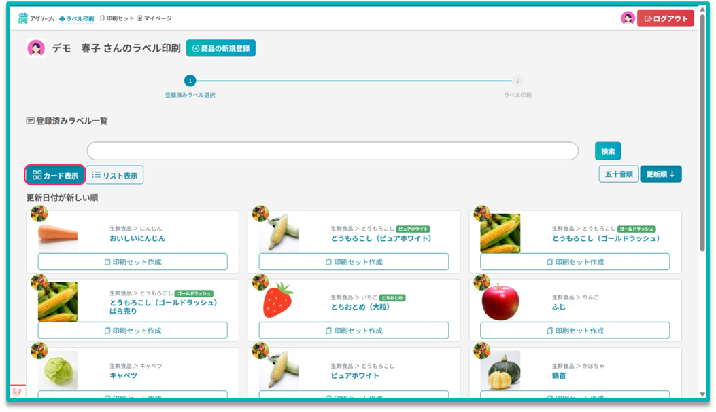Switch to カード表示 card view
The image size is (716, 412).
[55, 175]
